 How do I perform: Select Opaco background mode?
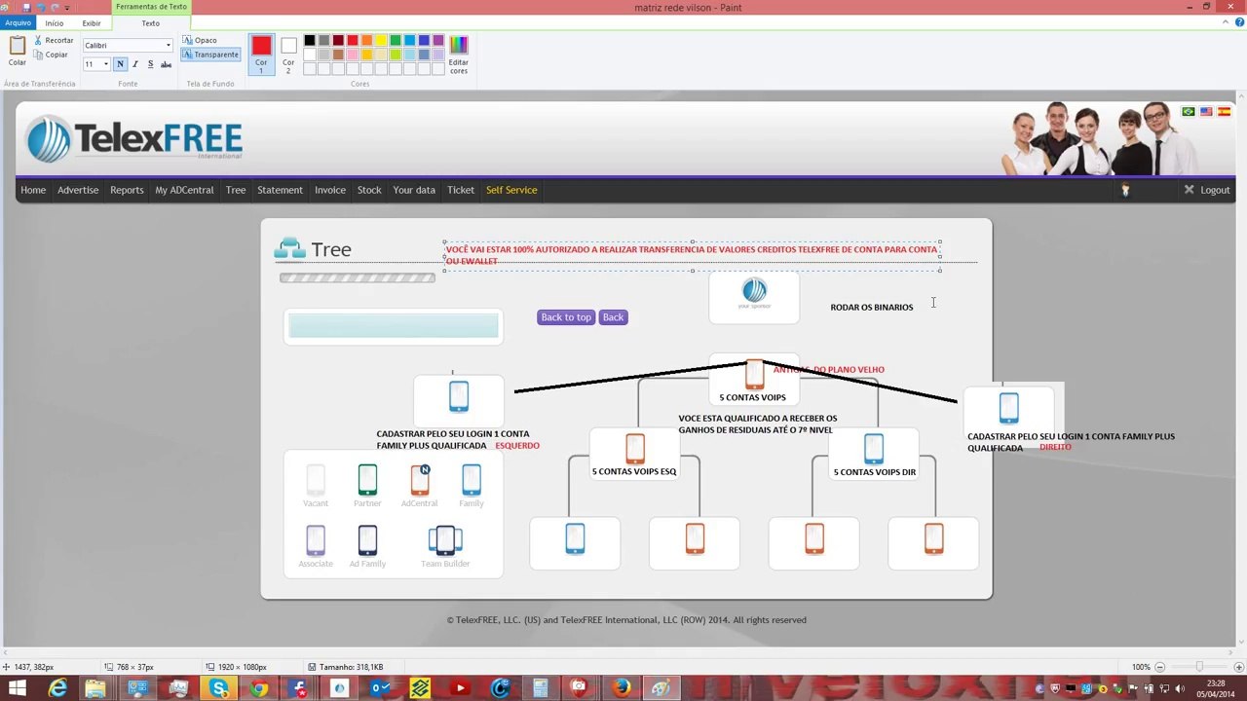200,40
